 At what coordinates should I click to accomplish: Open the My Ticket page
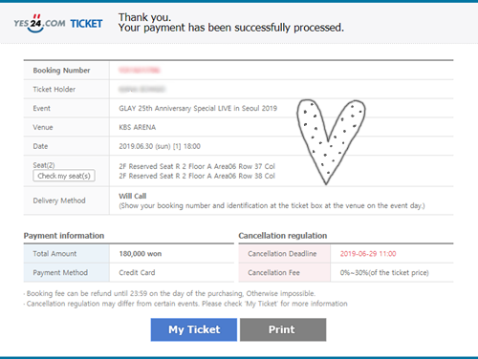(x=194, y=329)
